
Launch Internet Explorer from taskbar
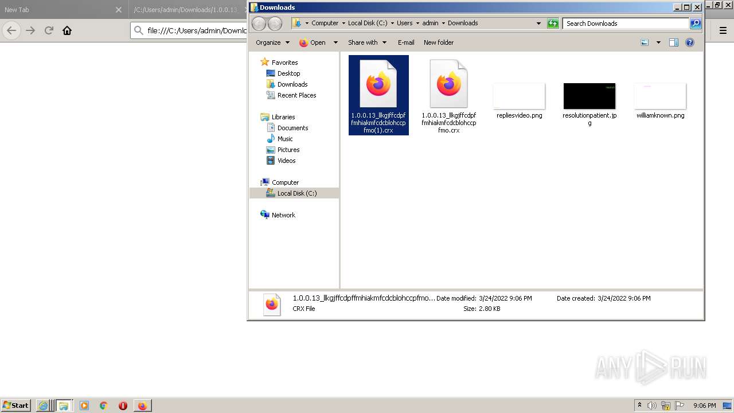coord(43,406)
